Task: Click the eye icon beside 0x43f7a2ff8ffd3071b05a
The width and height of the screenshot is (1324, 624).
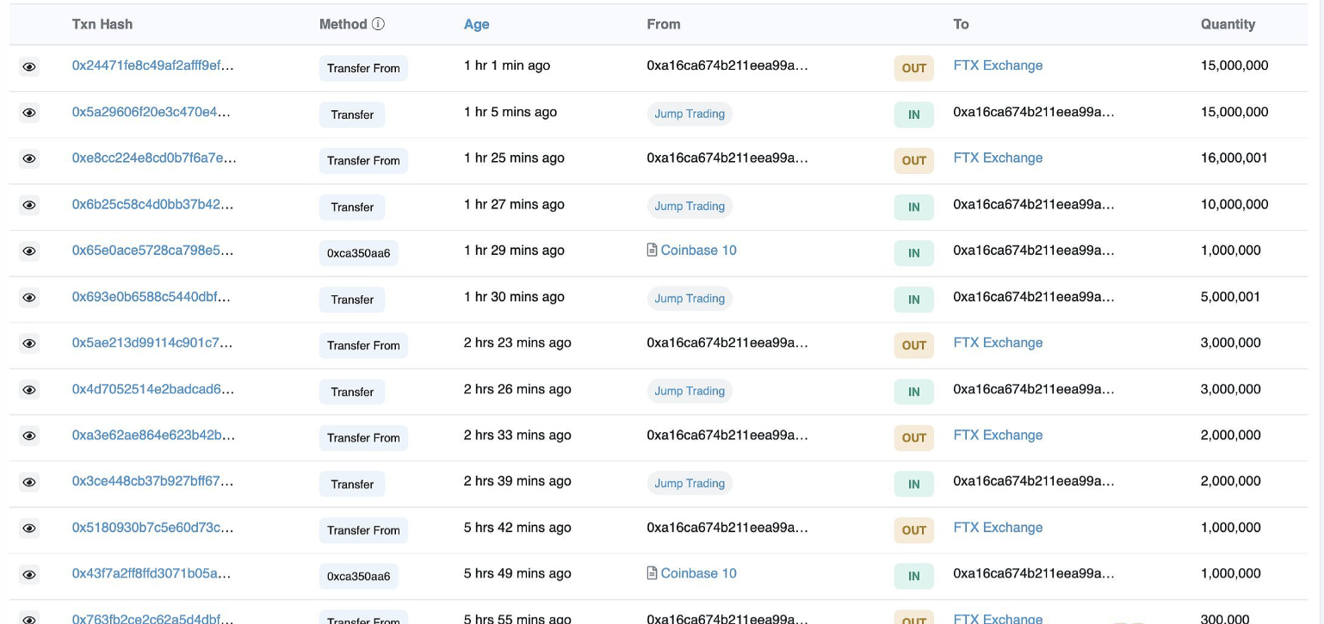Action: [29, 574]
